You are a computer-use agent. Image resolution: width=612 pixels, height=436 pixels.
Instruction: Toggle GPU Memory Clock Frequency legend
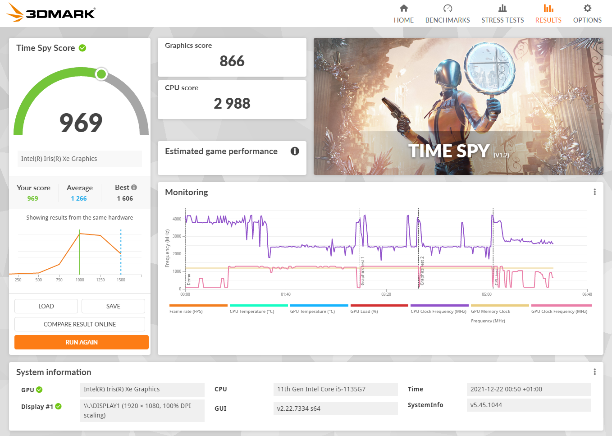click(x=500, y=314)
